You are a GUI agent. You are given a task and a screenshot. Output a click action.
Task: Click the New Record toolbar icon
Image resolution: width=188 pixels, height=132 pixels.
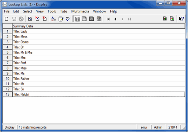(7, 19)
